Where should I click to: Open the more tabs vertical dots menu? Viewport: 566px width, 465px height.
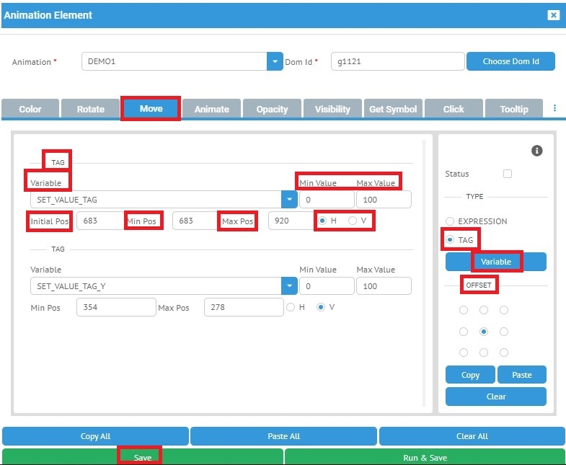point(554,108)
